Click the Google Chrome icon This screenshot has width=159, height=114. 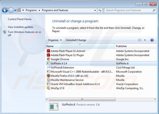point(48,59)
